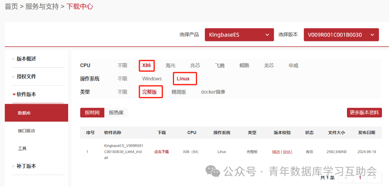
Task: Click 下载中心 breadcrumb link
Action: pyautogui.click(x=80, y=7)
